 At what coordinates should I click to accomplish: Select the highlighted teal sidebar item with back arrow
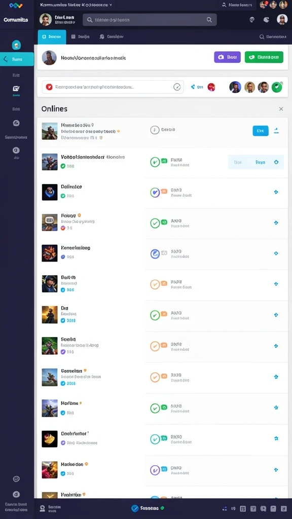(17, 59)
